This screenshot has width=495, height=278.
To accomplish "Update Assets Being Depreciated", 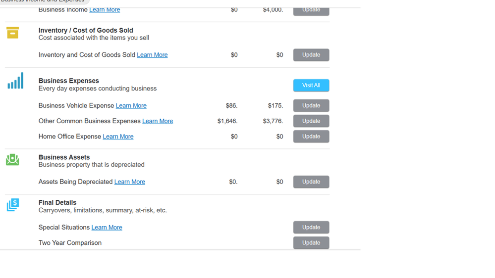I will [x=311, y=182].
